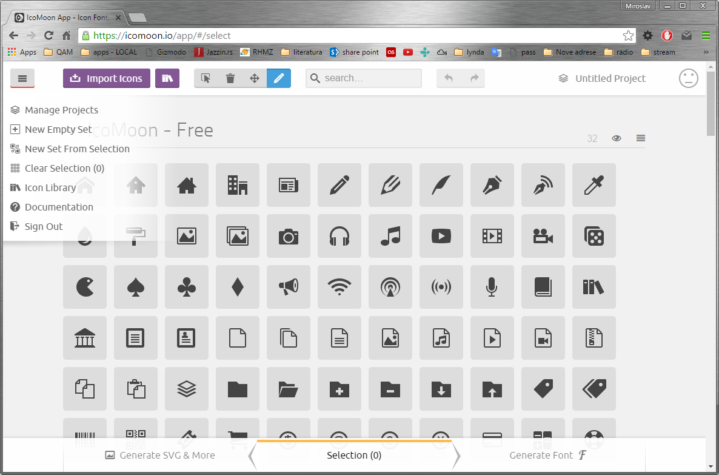This screenshot has width=719, height=475.
Task: Open Untitled Project selector
Action: click(602, 78)
